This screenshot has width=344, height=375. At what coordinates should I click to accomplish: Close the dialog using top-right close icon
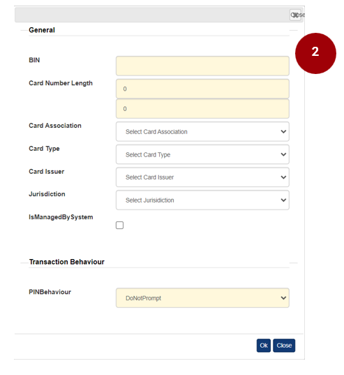295,15
